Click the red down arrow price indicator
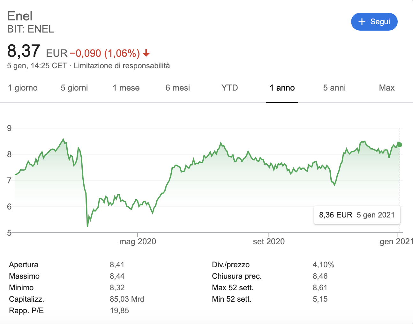Viewport: 413px width, 324px height. [146, 53]
